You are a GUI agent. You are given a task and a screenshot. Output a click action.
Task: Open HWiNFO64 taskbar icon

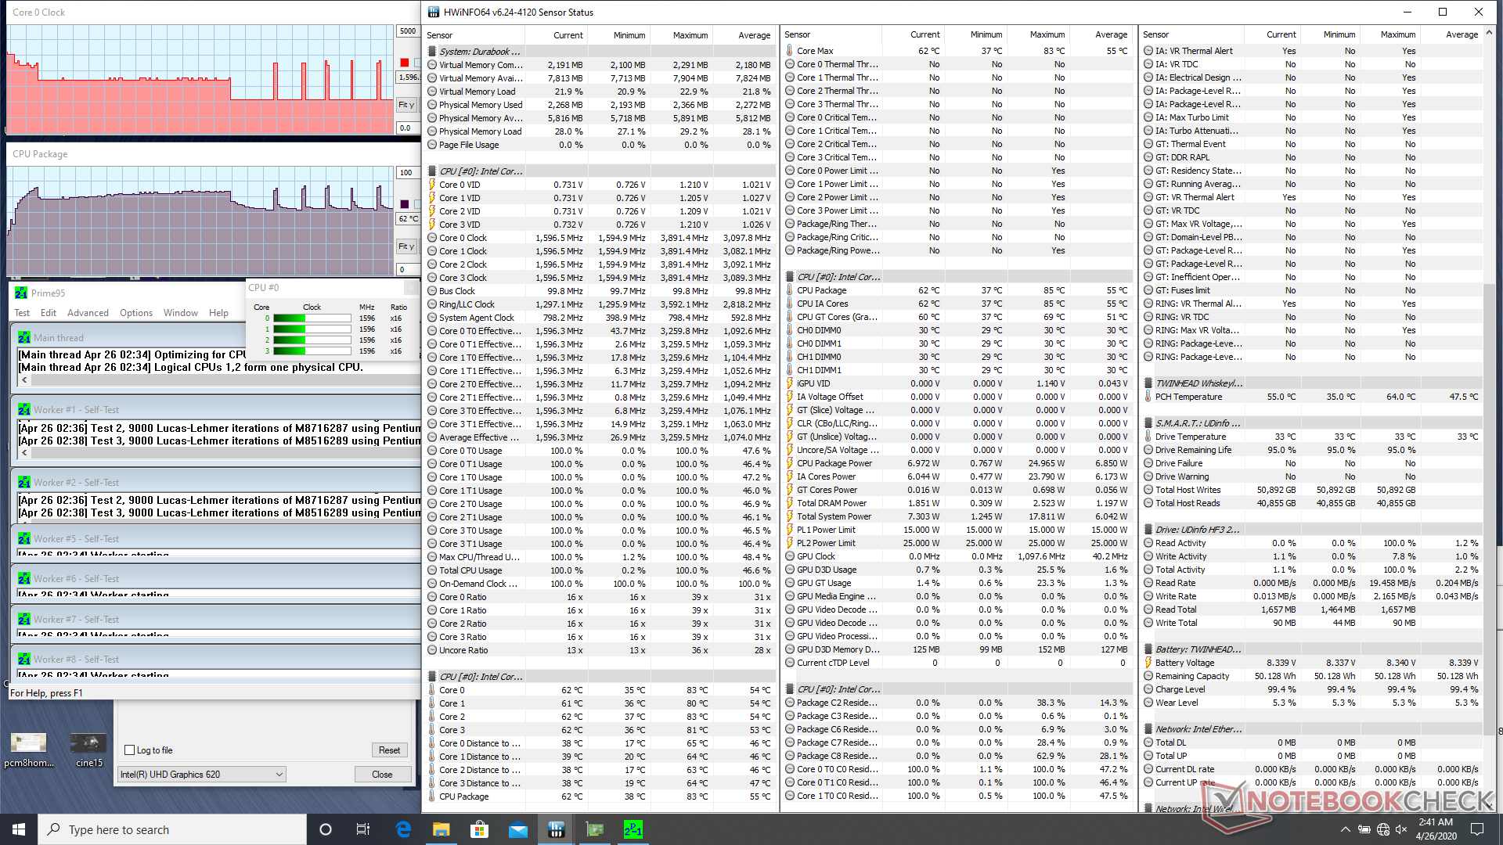pos(557,829)
